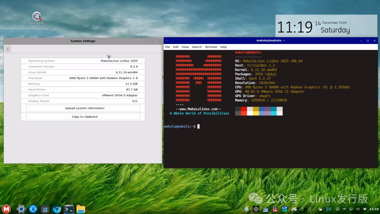This screenshot has width=380, height=214.
Task: Switch the EN keyboard layout indicator
Action: coord(328,209)
